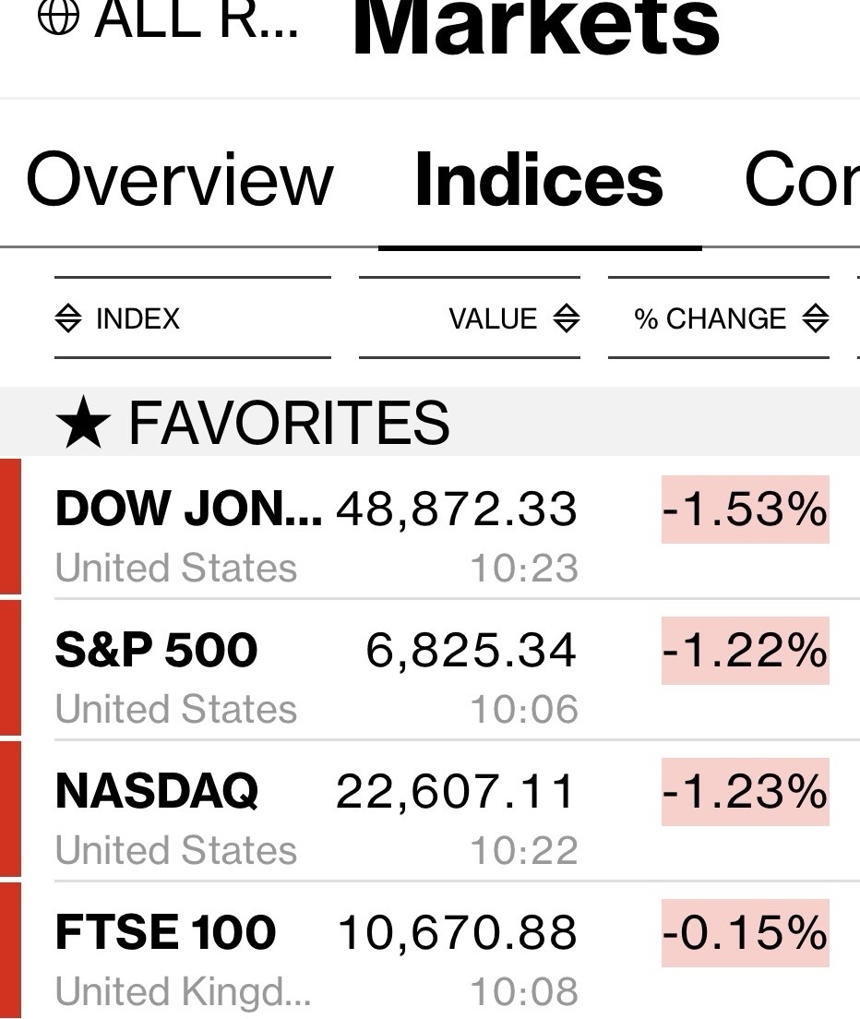Open the partially visible tab after Indices
860x1019 pixels.
tap(801, 179)
